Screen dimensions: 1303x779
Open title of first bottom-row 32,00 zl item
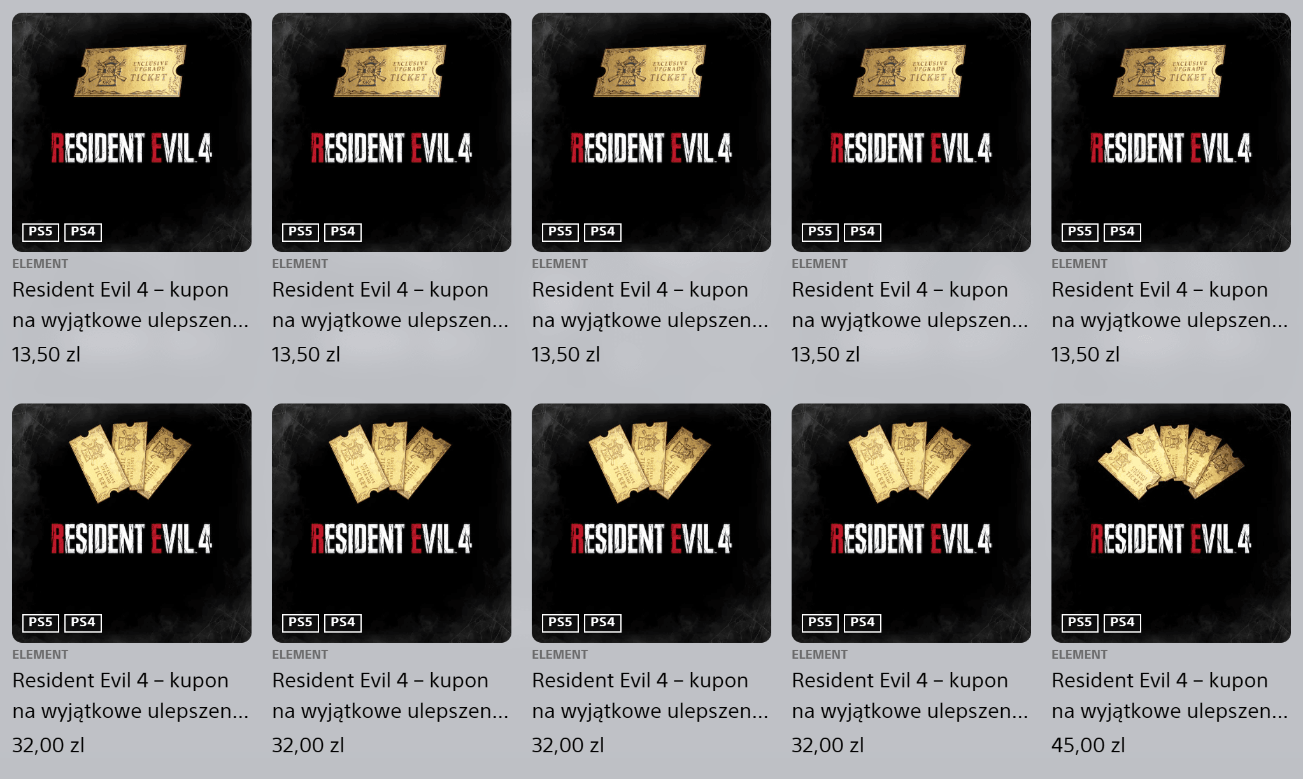point(131,695)
